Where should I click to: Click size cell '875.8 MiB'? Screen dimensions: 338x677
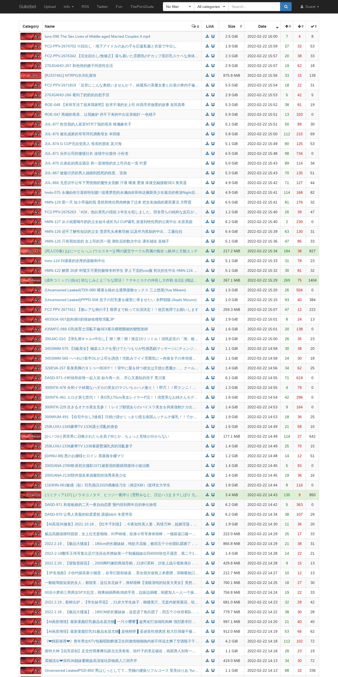tap(232, 75)
